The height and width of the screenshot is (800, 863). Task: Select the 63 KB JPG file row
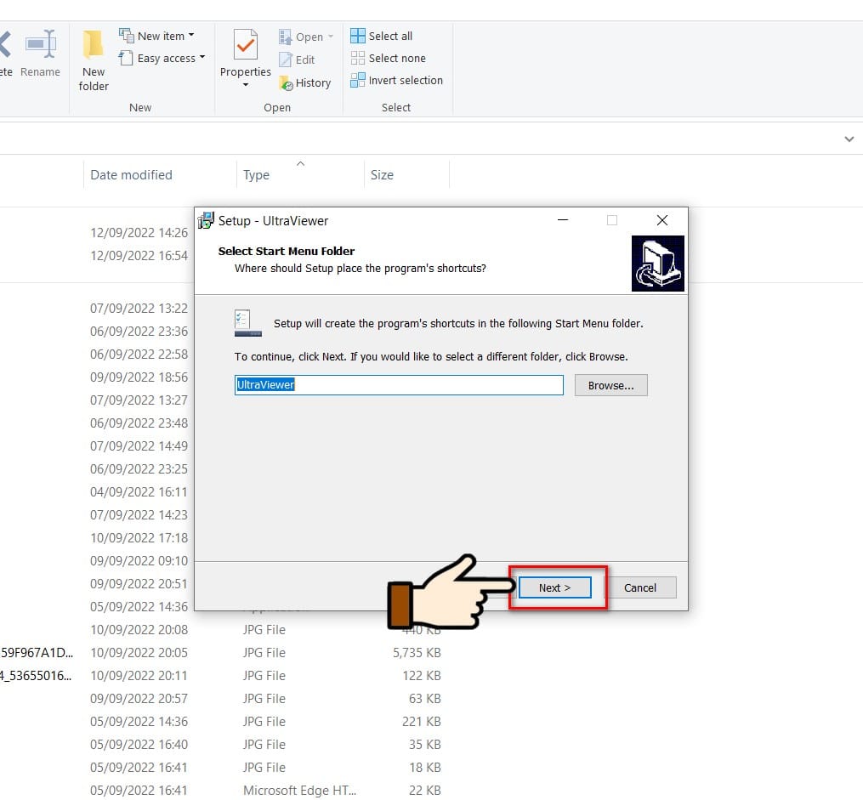[220, 699]
